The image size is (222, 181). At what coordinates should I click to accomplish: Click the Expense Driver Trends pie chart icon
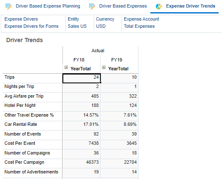[159, 6]
